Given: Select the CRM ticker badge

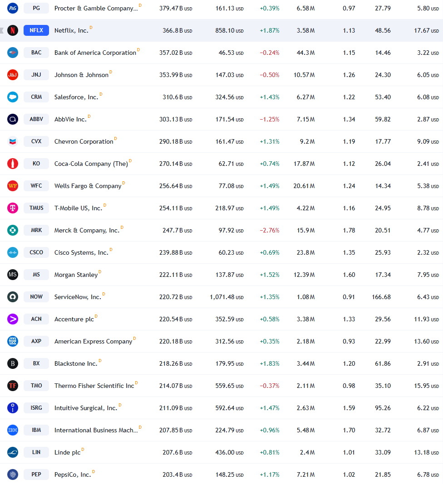Looking at the screenshot, I should 36,97.
